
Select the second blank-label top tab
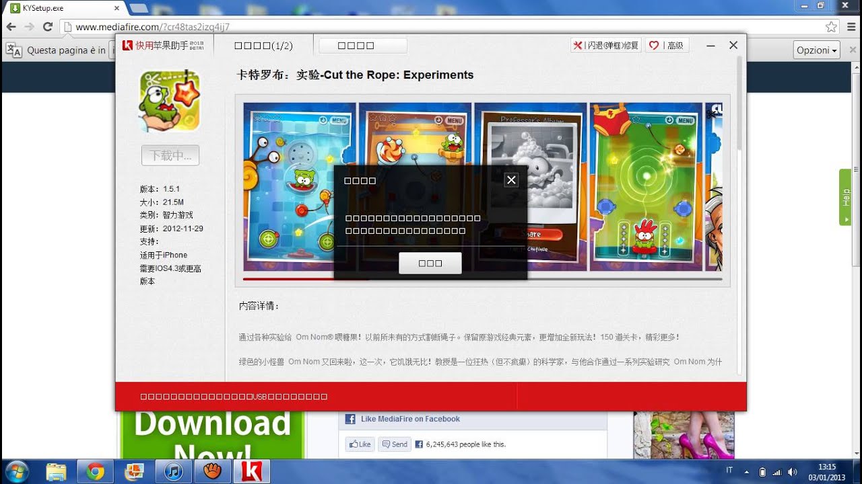click(362, 46)
